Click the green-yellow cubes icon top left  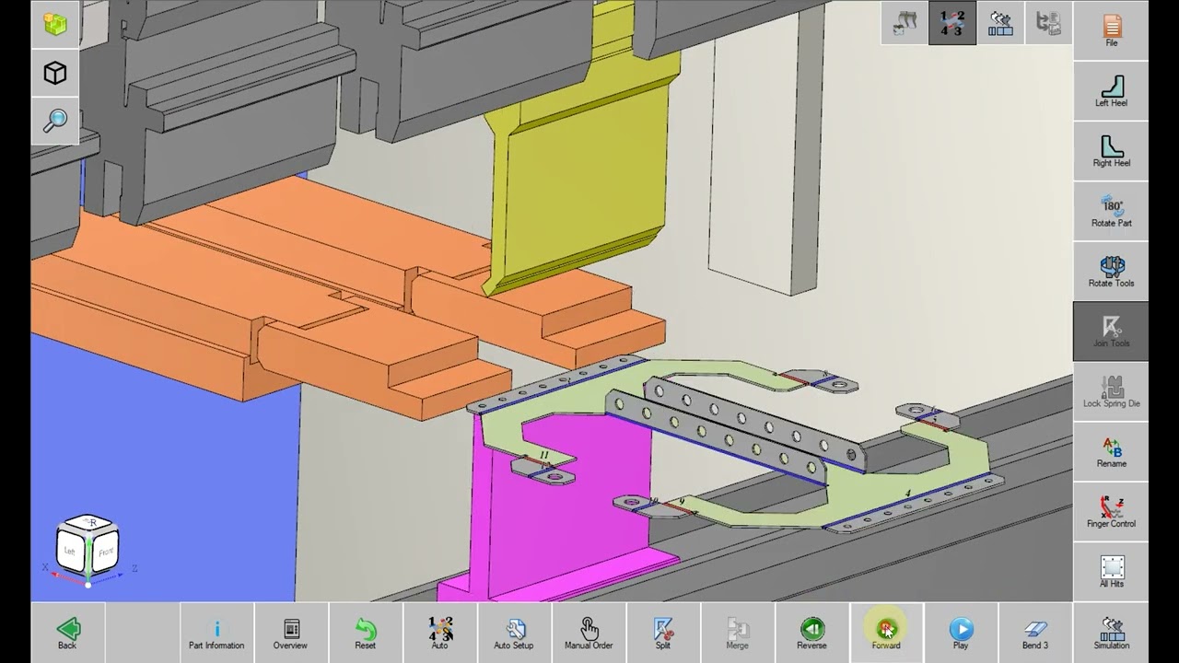coord(55,25)
